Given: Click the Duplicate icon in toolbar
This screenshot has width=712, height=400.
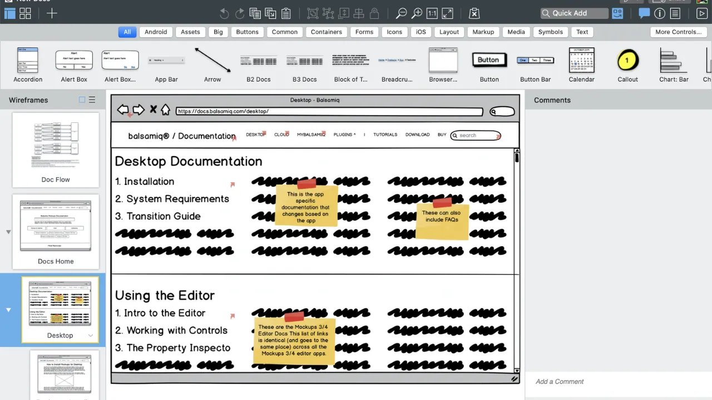Looking at the screenshot, I should pos(270,13).
